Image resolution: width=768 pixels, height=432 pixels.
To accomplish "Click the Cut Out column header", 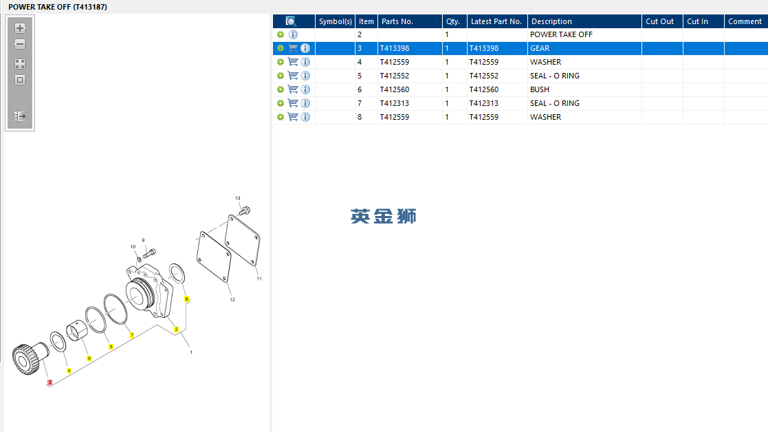I will click(x=662, y=21).
